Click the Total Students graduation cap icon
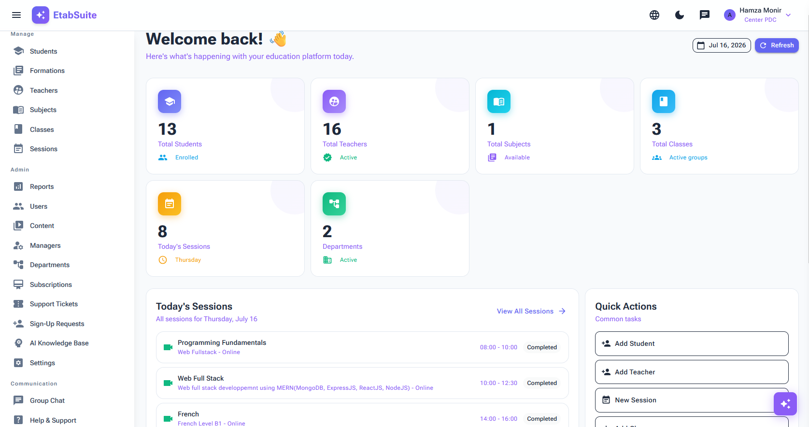 [x=170, y=101]
